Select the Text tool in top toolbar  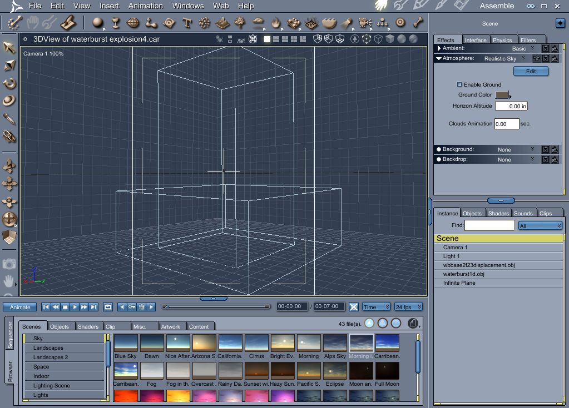coord(187,23)
